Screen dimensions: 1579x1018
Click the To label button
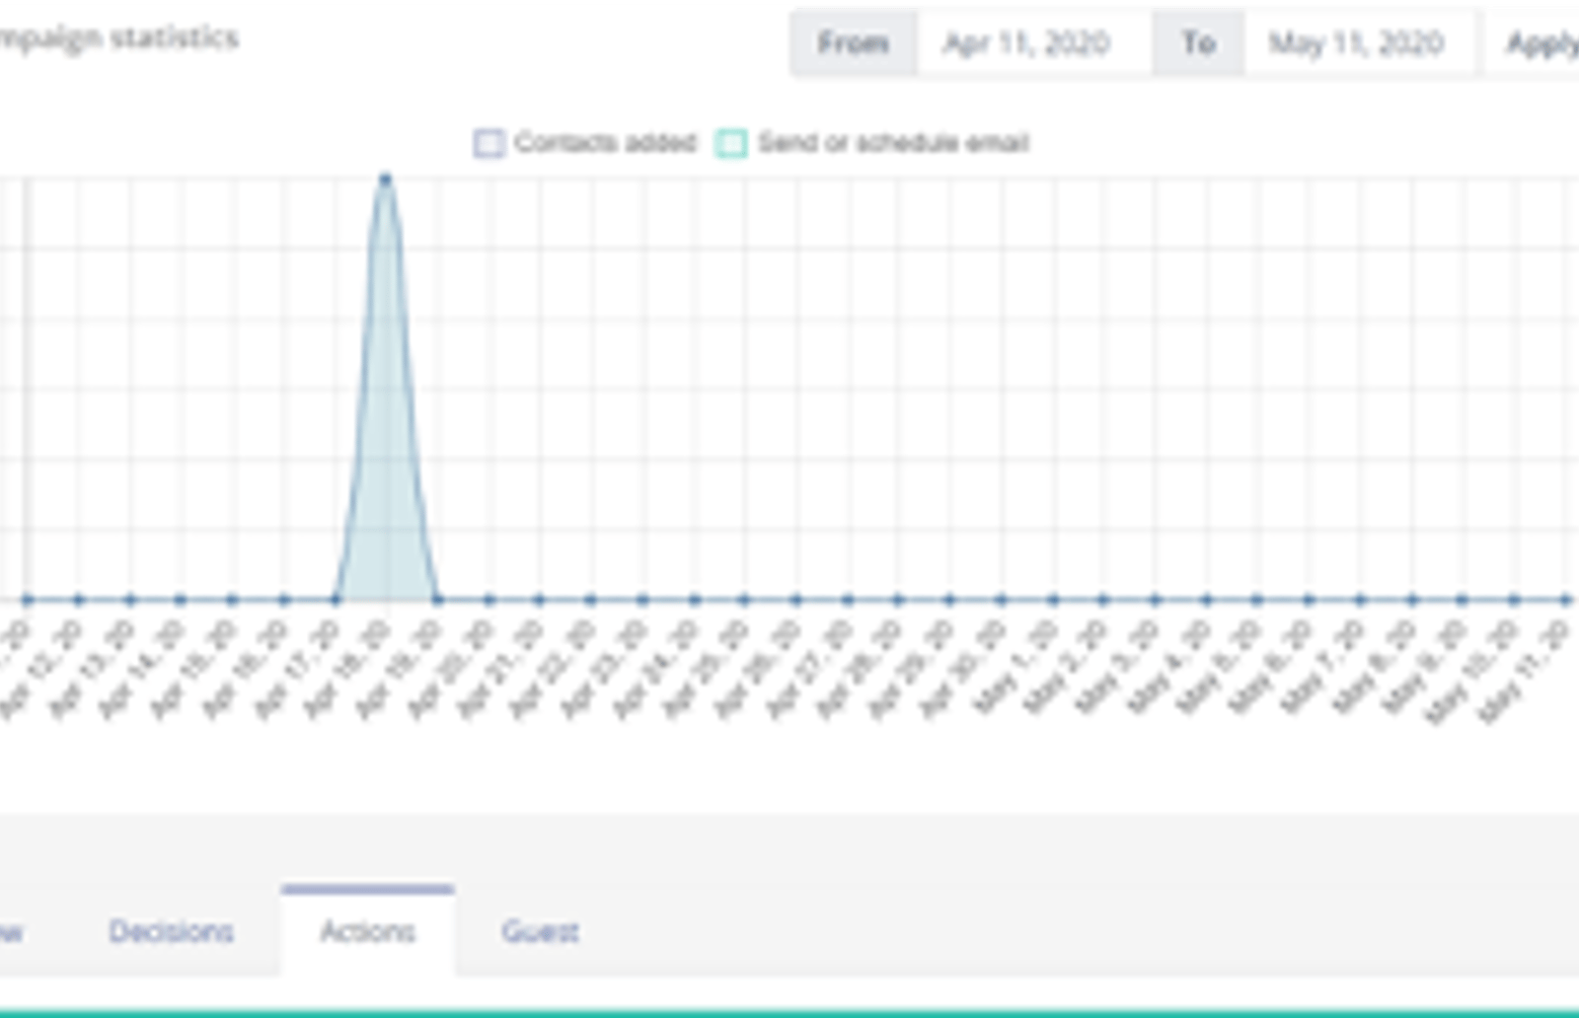click(x=1198, y=42)
